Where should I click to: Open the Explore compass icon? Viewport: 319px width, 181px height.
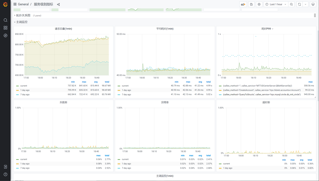(6, 36)
